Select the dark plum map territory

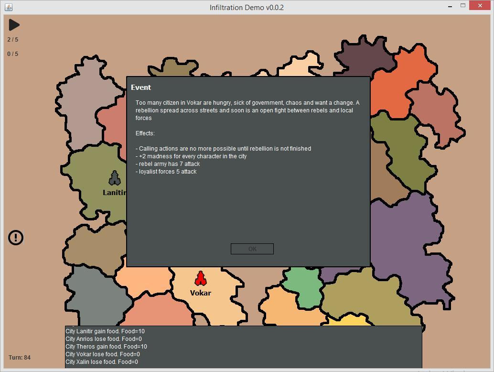365,57
